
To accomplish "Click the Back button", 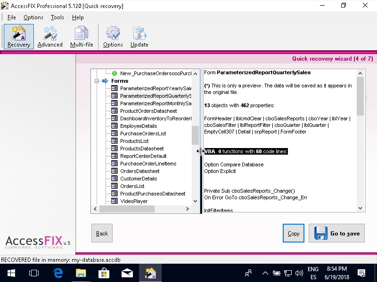I will [102, 233].
